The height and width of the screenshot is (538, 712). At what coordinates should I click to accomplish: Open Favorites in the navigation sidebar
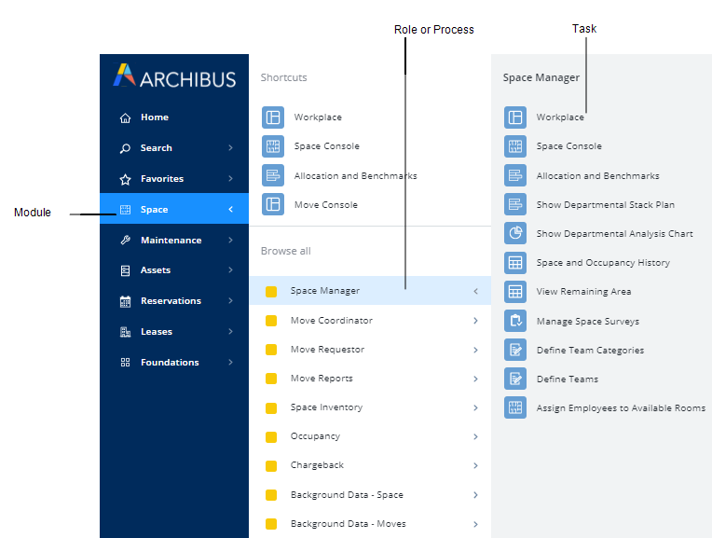coord(161,179)
